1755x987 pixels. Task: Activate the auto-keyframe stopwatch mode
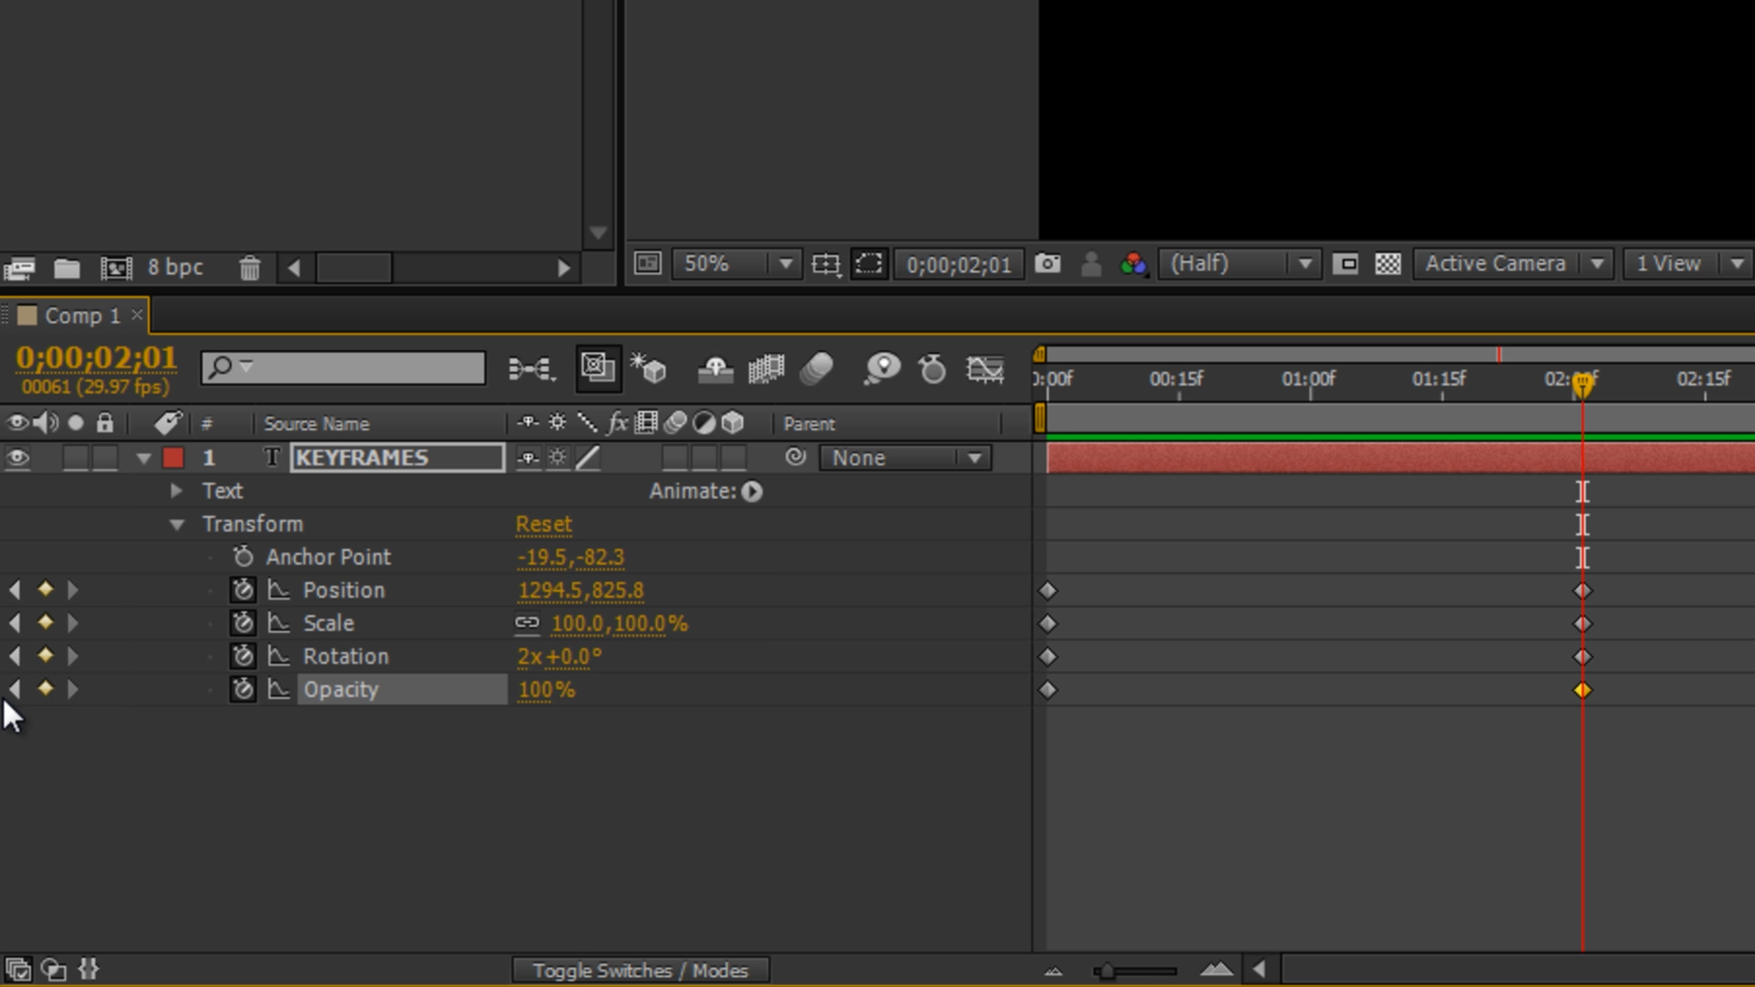click(x=931, y=368)
